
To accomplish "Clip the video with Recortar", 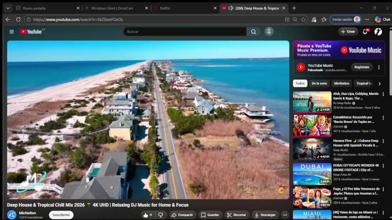I will (x=237, y=215).
